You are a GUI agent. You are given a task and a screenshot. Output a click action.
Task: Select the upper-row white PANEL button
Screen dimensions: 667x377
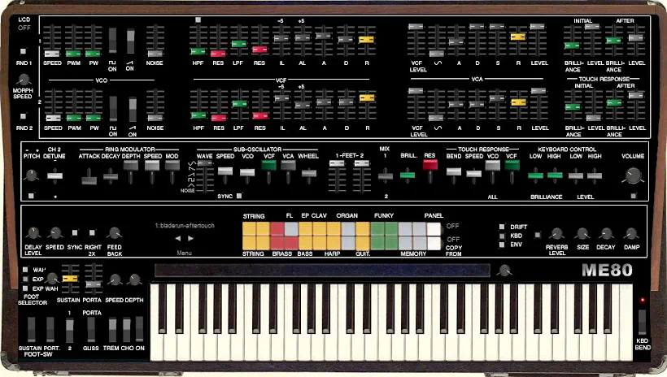(x=434, y=228)
